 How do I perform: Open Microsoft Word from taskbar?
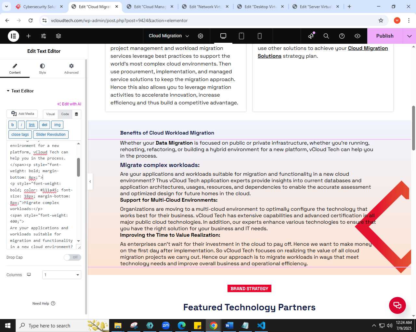click(229, 326)
